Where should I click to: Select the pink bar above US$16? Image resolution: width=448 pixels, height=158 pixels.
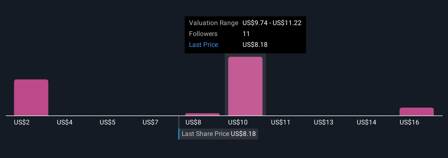click(416, 111)
